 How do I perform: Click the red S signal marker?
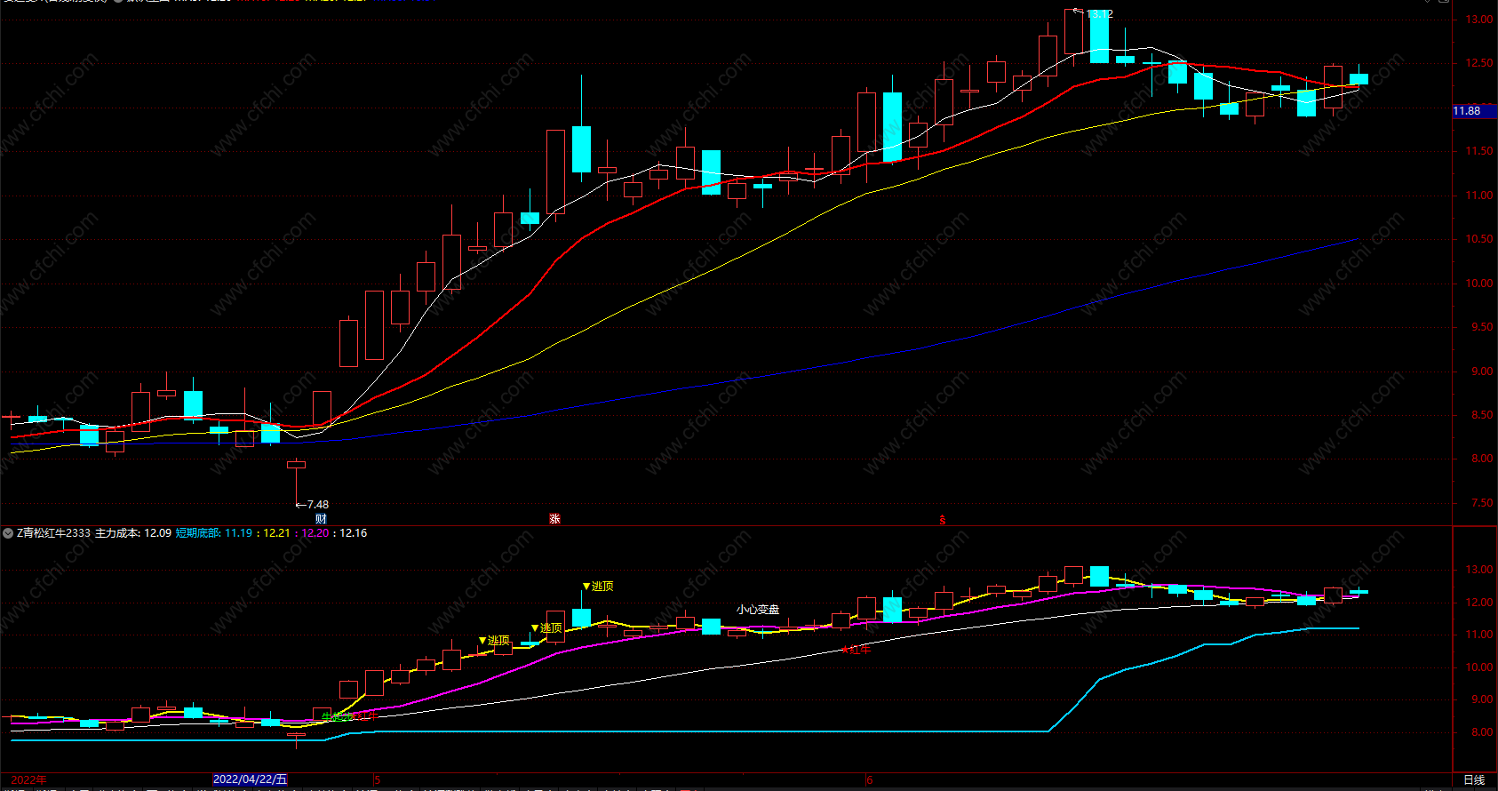[x=943, y=520]
